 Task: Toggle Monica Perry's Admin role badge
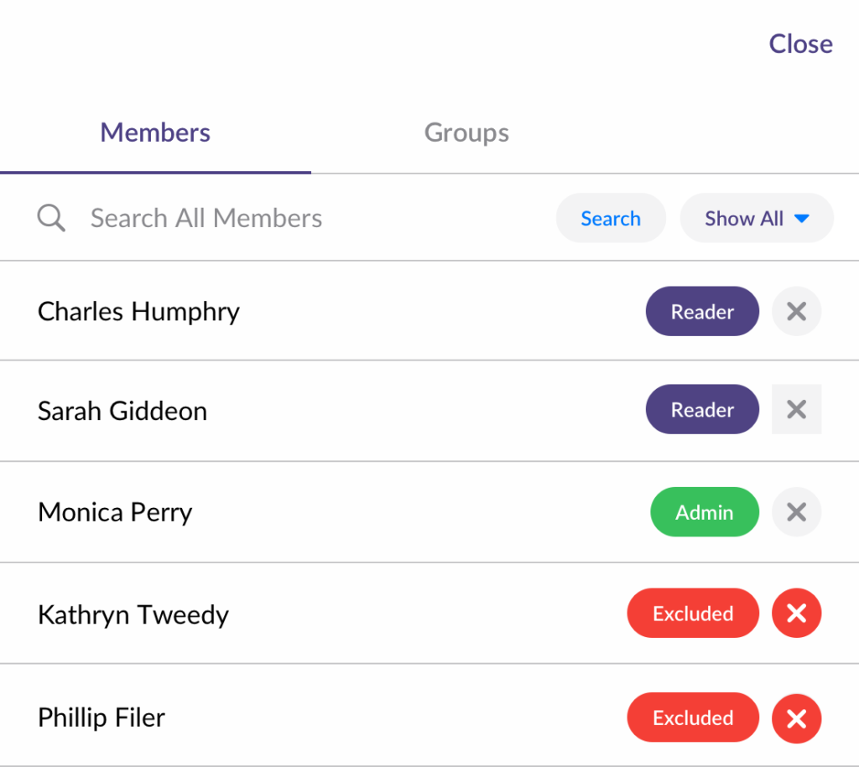point(704,512)
